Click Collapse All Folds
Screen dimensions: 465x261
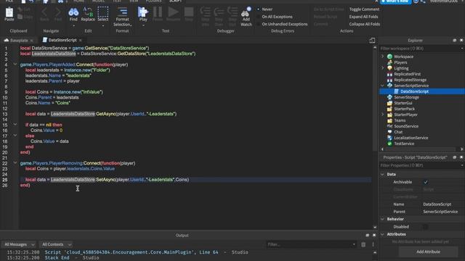coord(365,24)
